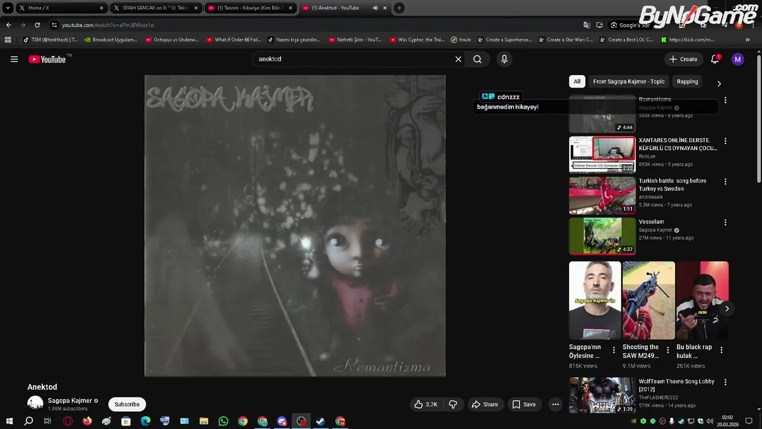The height and width of the screenshot is (429, 762).
Task: Show more filter chips with the right arrow
Action: (719, 83)
